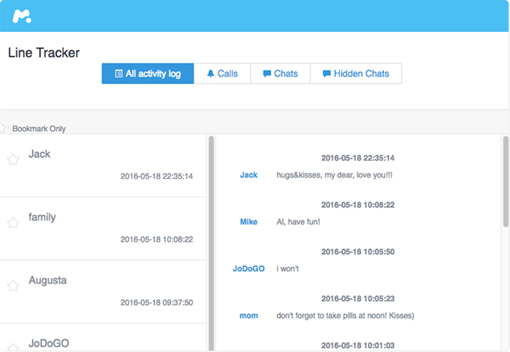The image size is (510, 352).
Task: Bookmark the JoDoGO conversation star
Action: [x=13, y=347]
